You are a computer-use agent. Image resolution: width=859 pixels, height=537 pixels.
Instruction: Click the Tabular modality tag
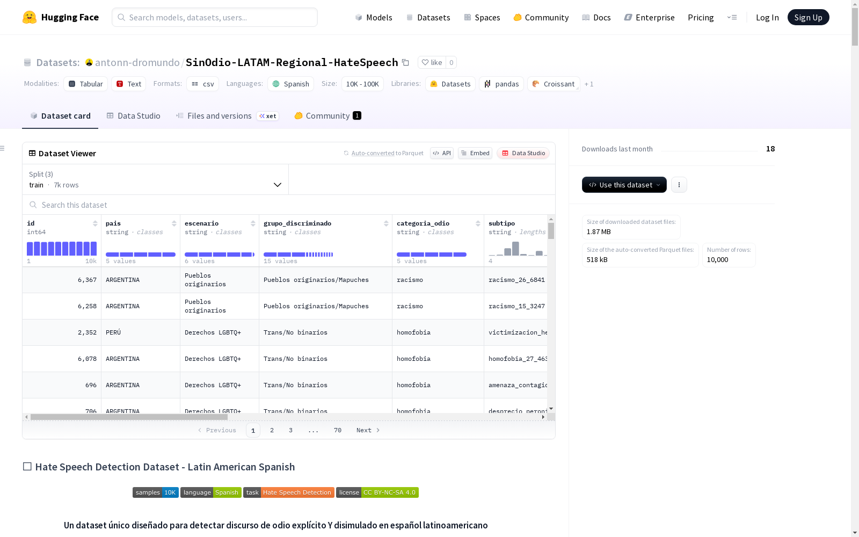pos(86,84)
